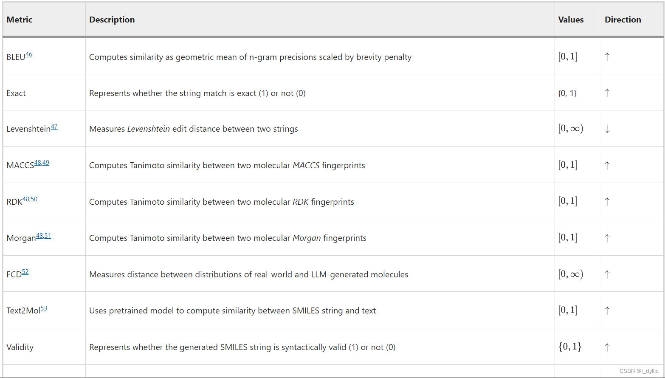
Task: Open Levenshtein citation reference 47
Action: [x=54, y=127]
